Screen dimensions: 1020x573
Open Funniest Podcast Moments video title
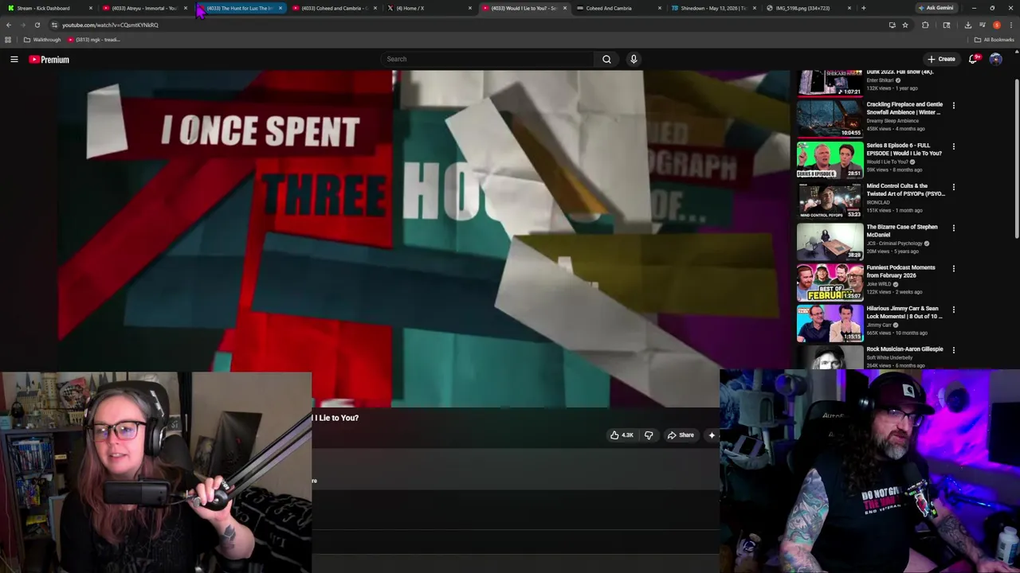click(901, 271)
